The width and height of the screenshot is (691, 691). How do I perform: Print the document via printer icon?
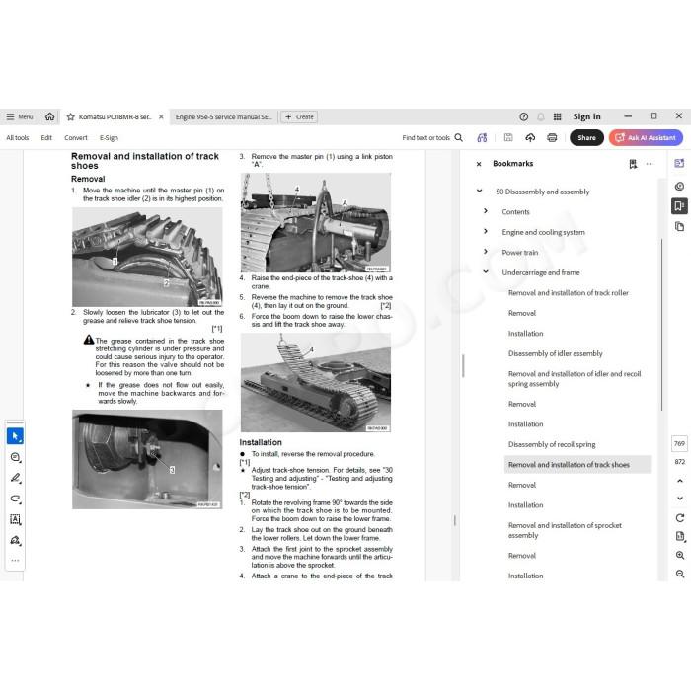552,138
